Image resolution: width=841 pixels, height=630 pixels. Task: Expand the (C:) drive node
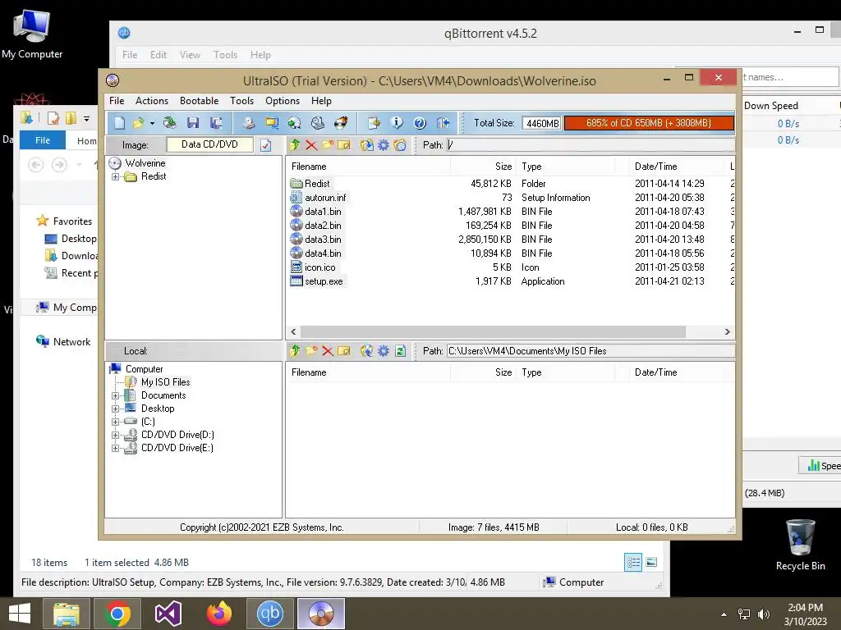pyautogui.click(x=115, y=422)
